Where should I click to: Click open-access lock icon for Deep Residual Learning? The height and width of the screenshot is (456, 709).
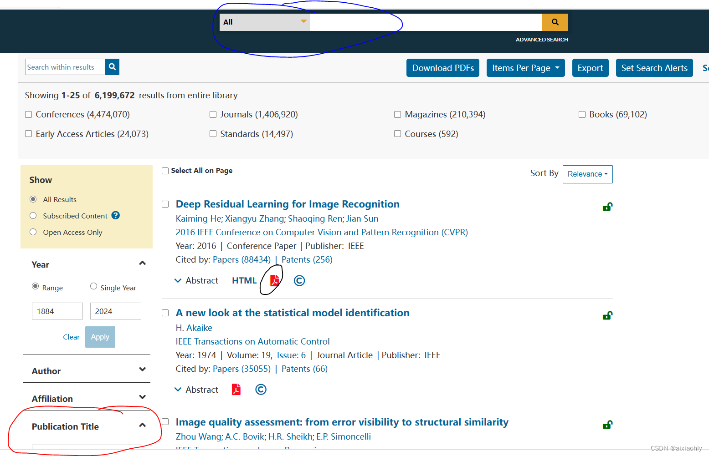(607, 207)
